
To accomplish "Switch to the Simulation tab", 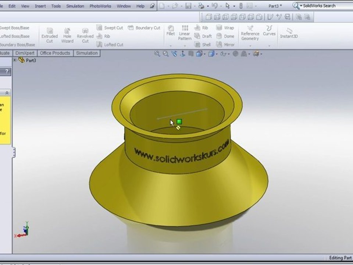I will coord(87,53).
